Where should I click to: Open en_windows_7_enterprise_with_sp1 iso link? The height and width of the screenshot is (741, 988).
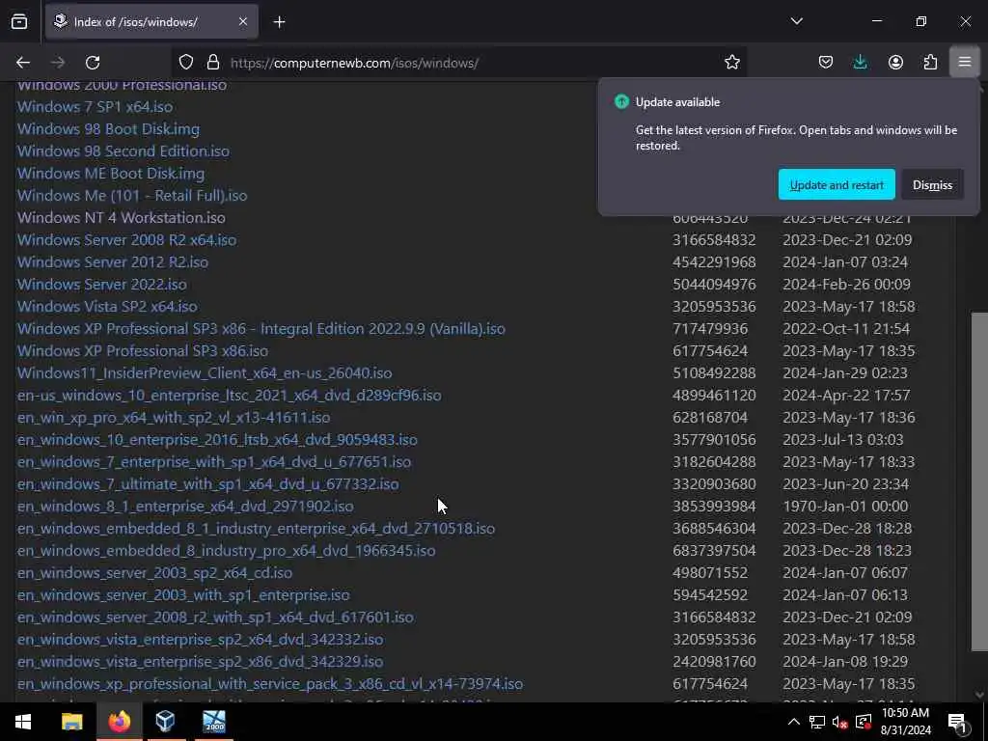click(213, 462)
